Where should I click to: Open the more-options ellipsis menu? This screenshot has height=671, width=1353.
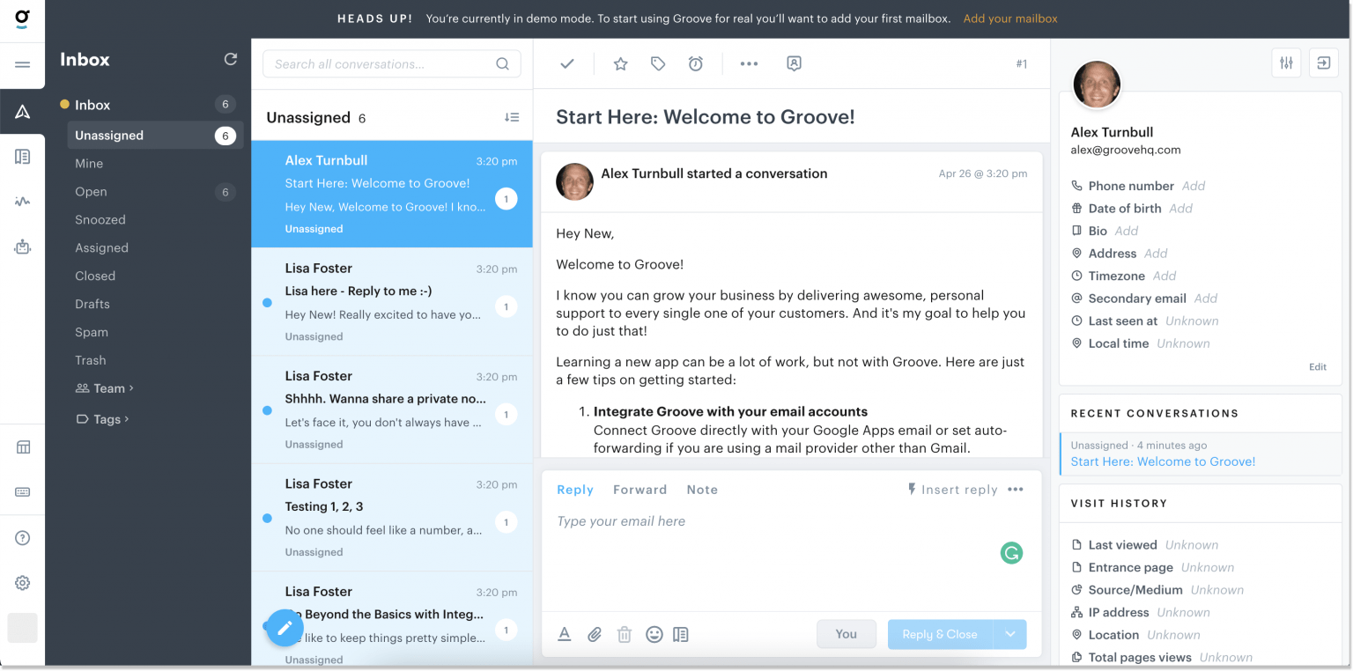[748, 63]
